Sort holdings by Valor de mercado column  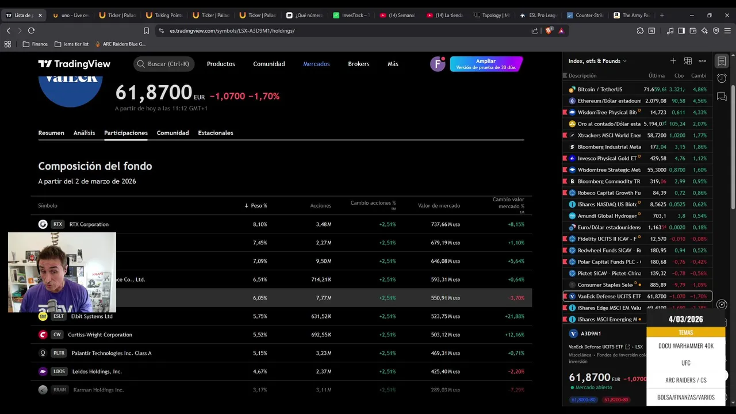coord(439,205)
